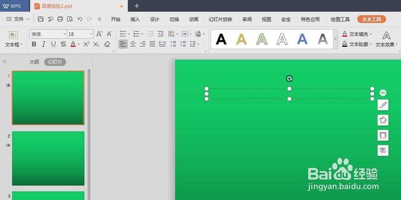The width and height of the screenshot is (401, 200).
Task: Increase font size with A+ icon
Action: click(99, 34)
